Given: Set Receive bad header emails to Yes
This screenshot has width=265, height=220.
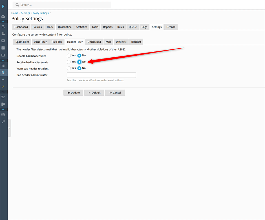Looking at the screenshot, I should tap(69, 62).
